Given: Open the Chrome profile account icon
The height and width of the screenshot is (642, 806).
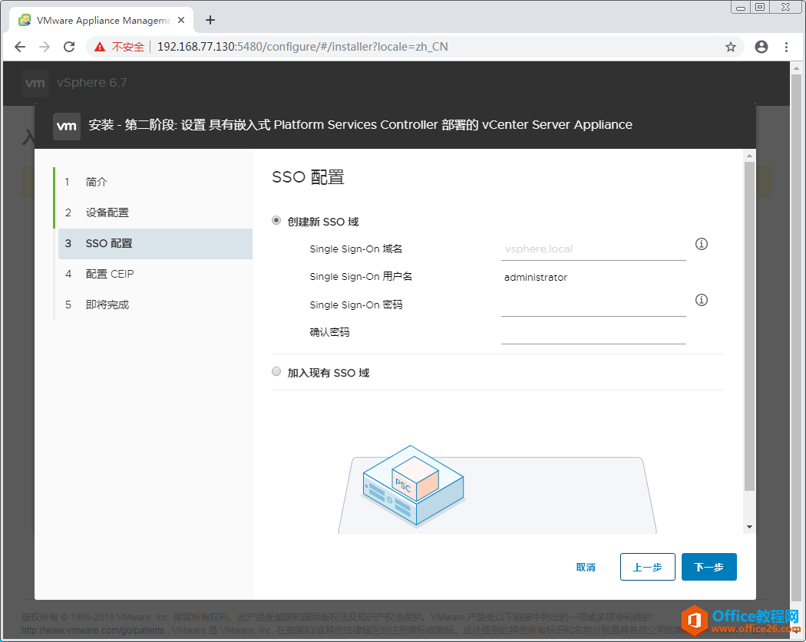Looking at the screenshot, I should tap(761, 47).
